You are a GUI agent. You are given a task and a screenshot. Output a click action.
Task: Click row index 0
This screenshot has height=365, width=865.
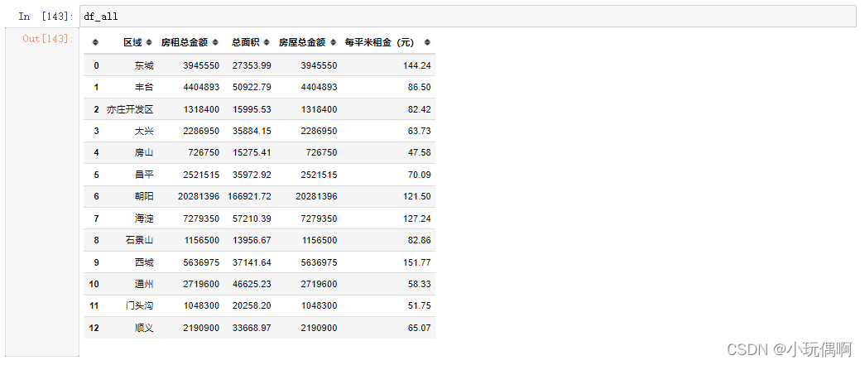coord(97,65)
